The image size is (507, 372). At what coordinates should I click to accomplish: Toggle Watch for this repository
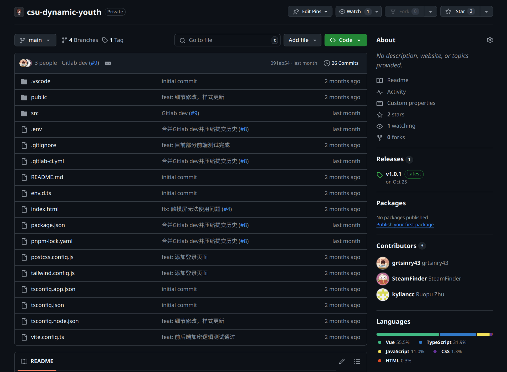354,12
